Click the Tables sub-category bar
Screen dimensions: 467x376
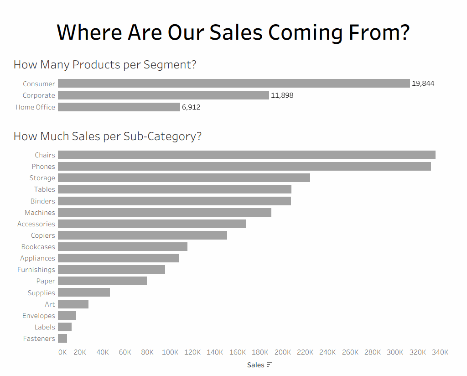pos(174,189)
